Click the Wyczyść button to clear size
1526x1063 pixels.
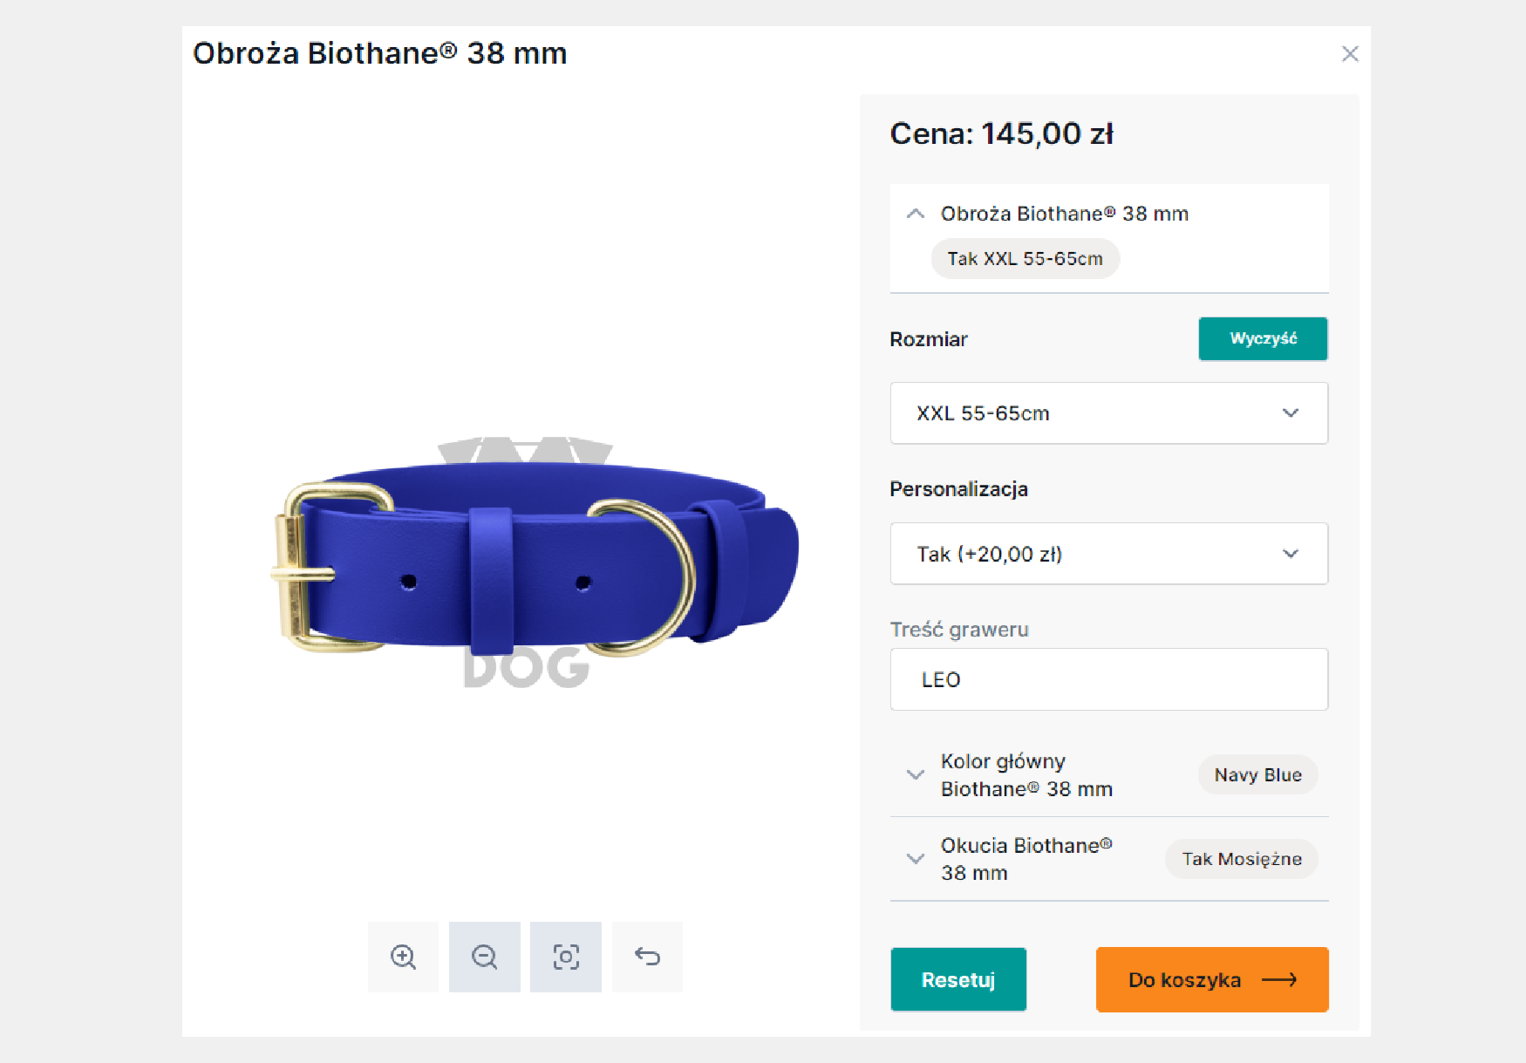click(x=1262, y=338)
